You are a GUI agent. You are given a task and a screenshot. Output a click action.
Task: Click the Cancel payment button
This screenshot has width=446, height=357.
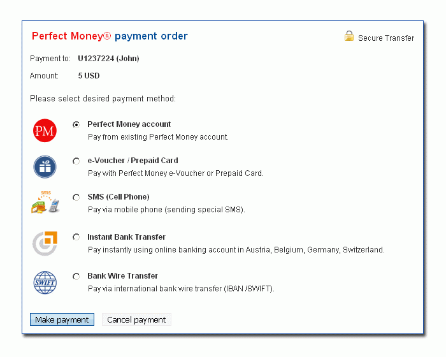[136, 319]
